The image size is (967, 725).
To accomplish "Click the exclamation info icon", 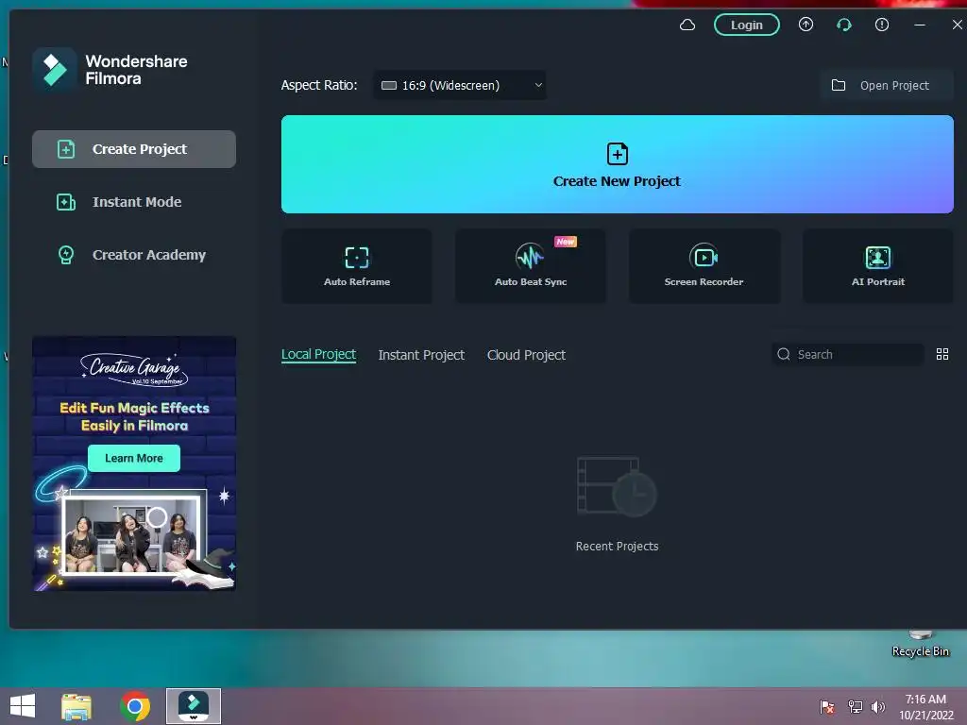I will click(x=882, y=25).
